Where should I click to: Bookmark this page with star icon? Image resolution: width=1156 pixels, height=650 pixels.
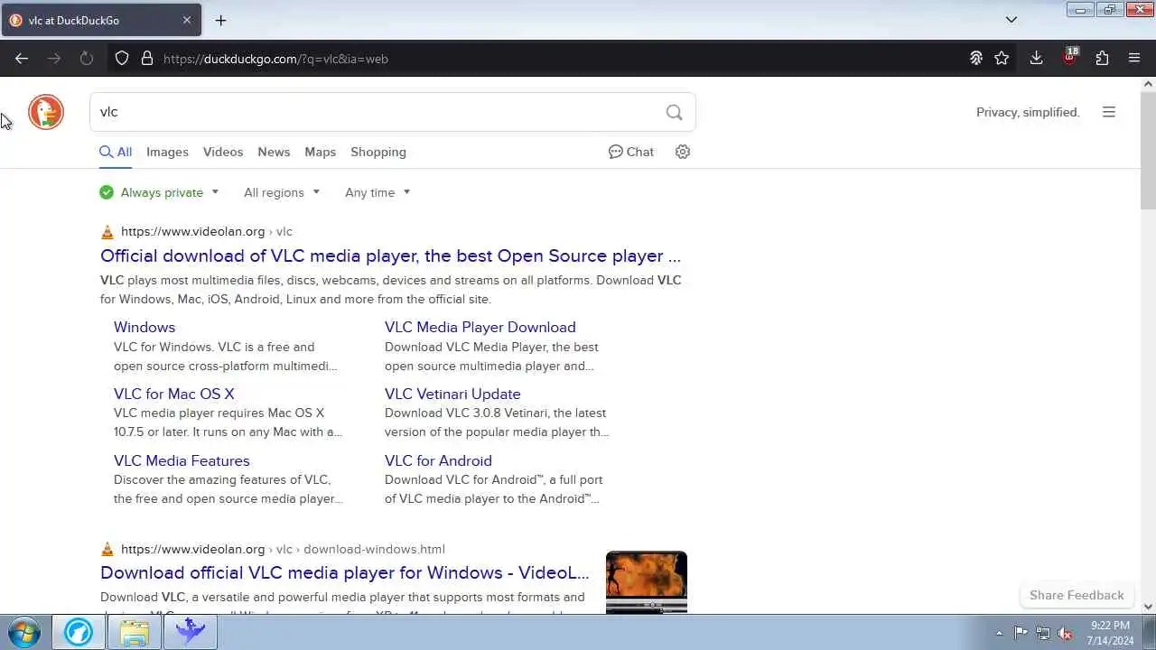(x=1002, y=59)
